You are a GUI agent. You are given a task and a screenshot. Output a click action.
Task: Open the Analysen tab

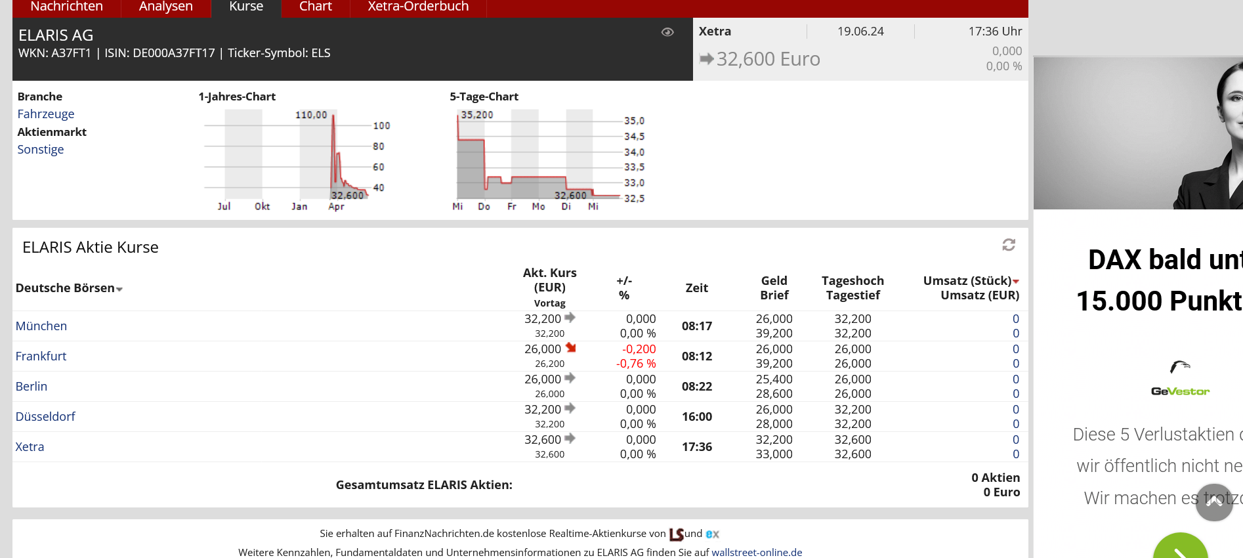(x=165, y=7)
